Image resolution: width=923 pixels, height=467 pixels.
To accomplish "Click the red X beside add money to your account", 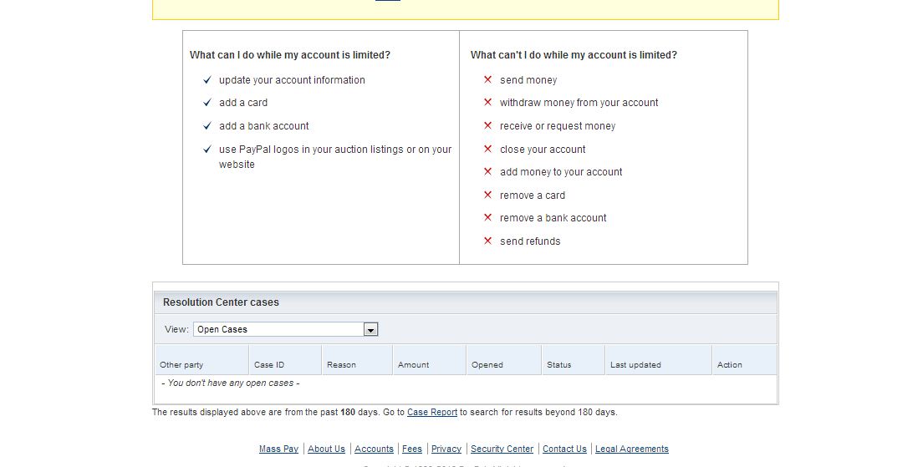I will 487,172.
